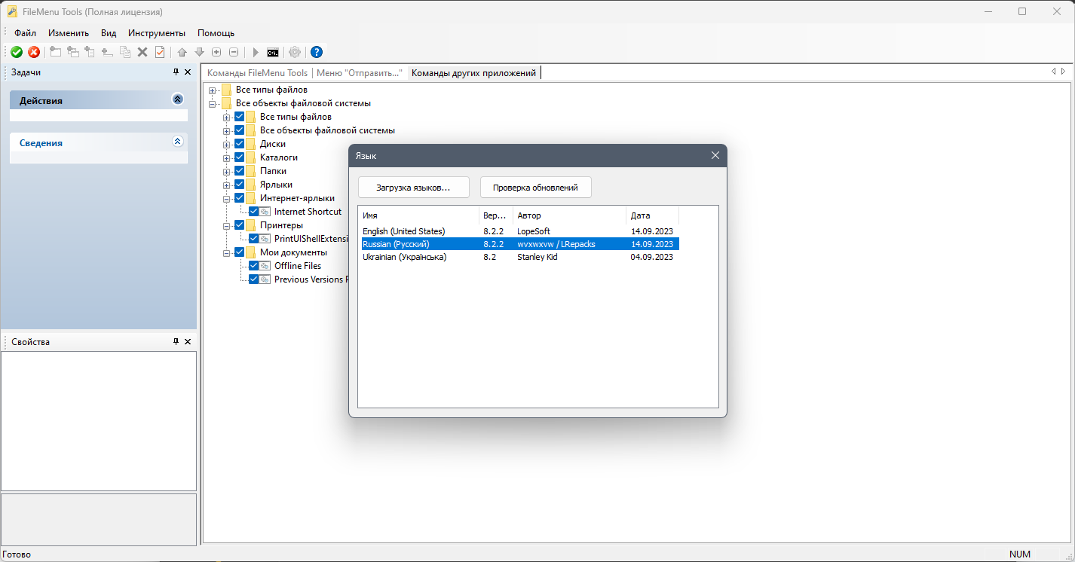Click the add submenu toolbar icon
Screen dimensions: 1075x562
pos(73,52)
